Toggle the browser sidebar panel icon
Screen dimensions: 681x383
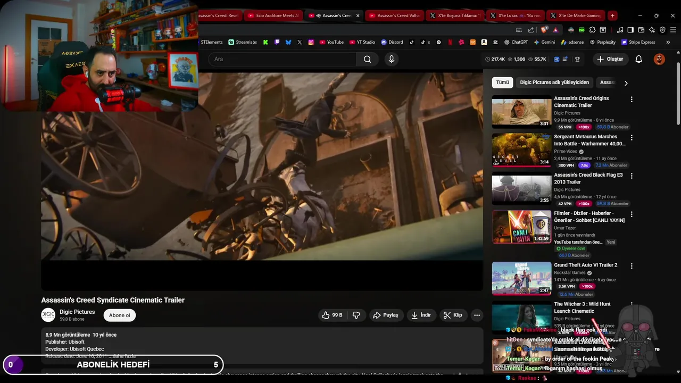point(630,30)
